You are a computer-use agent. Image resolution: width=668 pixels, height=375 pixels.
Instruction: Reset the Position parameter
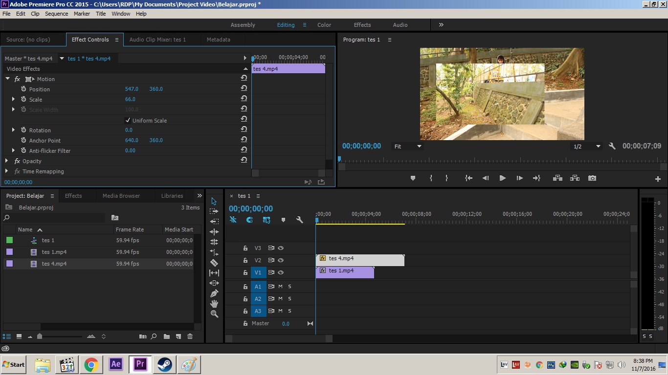point(244,88)
